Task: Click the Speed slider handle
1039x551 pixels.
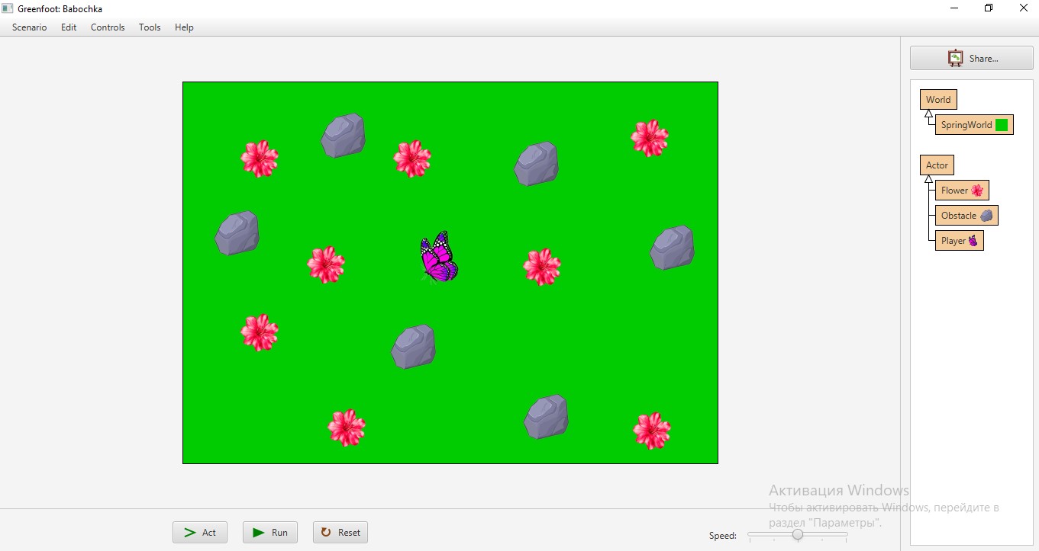Action: coord(798,535)
